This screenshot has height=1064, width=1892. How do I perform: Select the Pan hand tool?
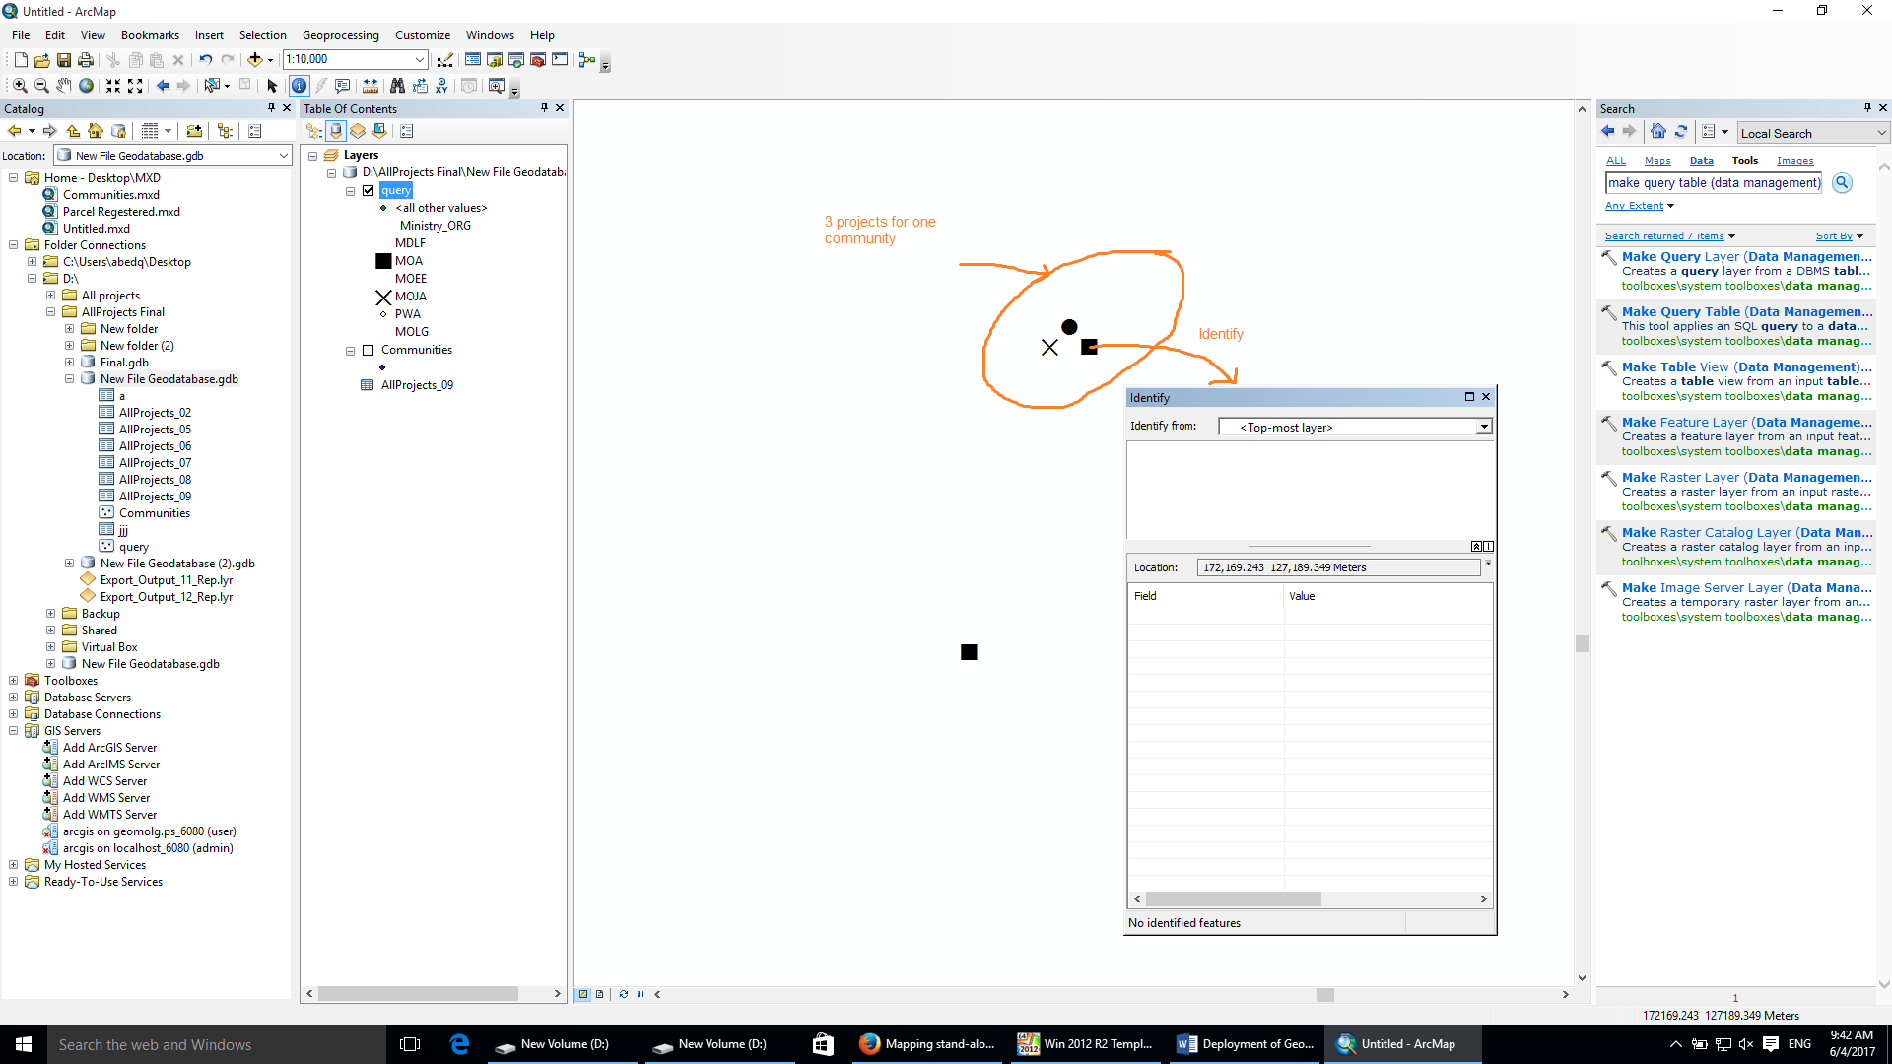(x=64, y=86)
